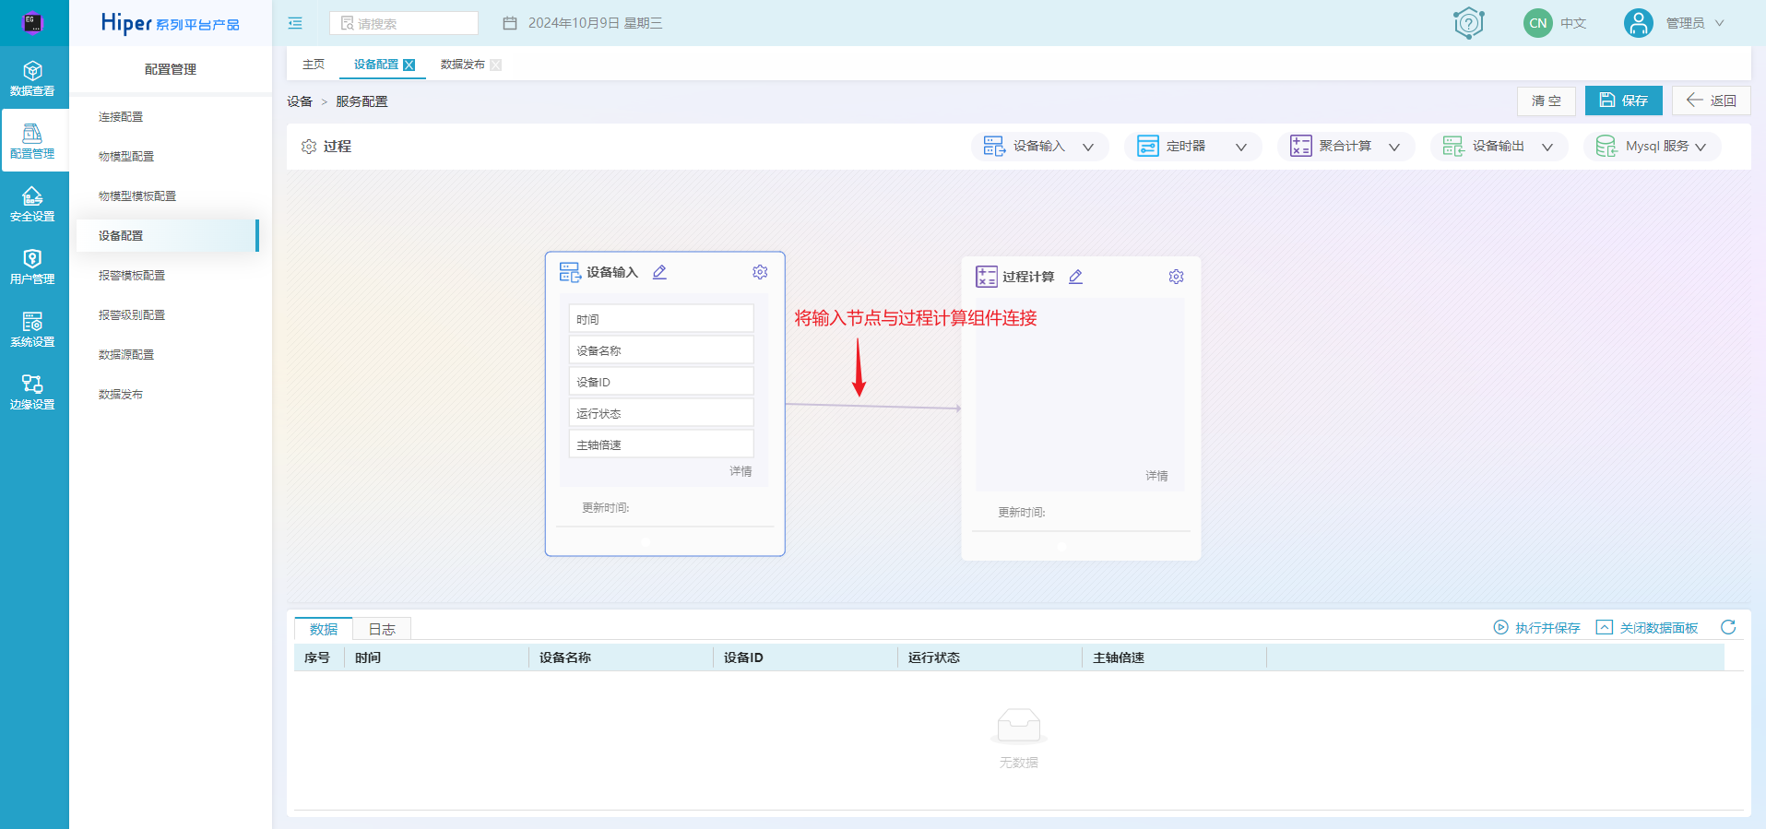The width and height of the screenshot is (1766, 829).
Task: Click 关闭数据面板
Action: pyautogui.click(x=1647, y=628)
